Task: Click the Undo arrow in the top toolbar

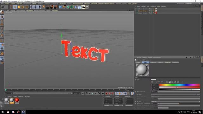Action: click(x=3, y=7)
